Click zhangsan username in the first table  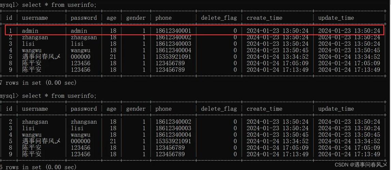35,37
